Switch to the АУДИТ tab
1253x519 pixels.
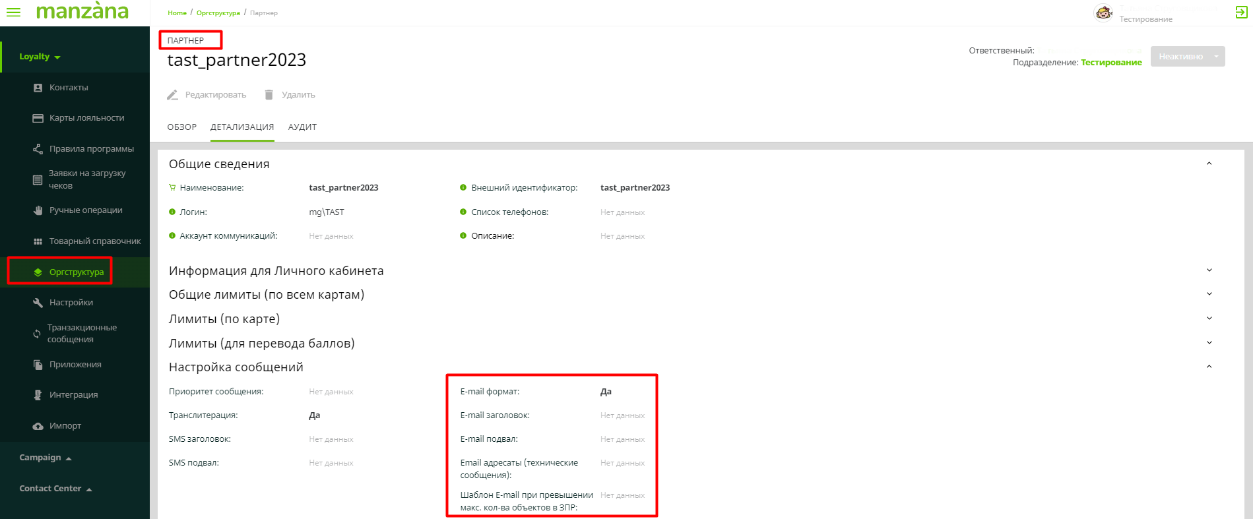point(302,127)
